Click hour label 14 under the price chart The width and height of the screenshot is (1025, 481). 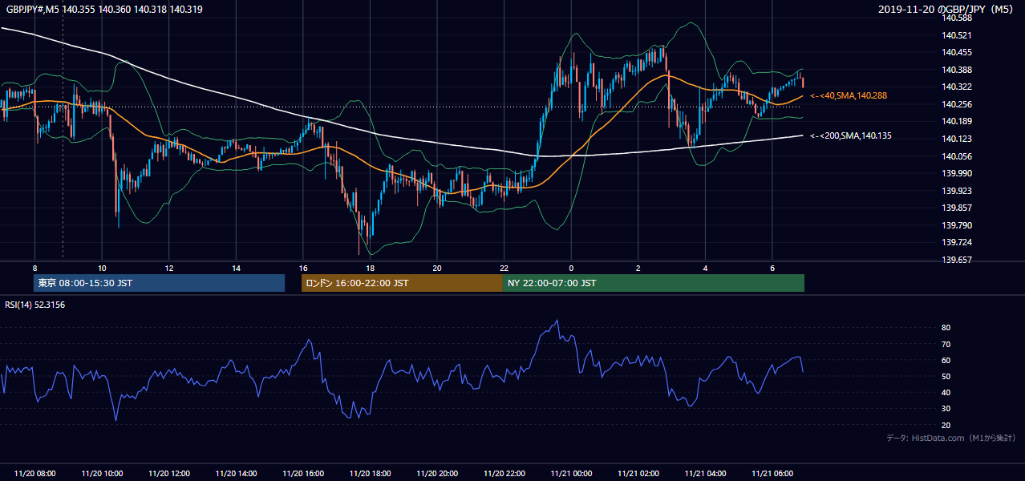tap(236, 268)
